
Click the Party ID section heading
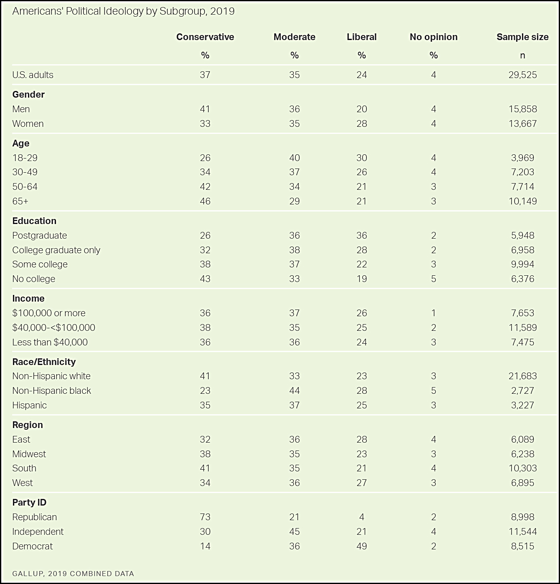(29, 503)
